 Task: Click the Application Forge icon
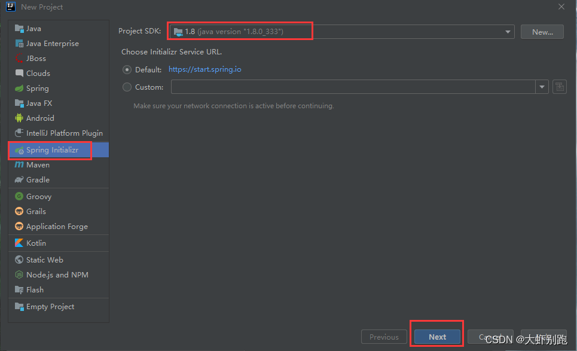(19, 226)
